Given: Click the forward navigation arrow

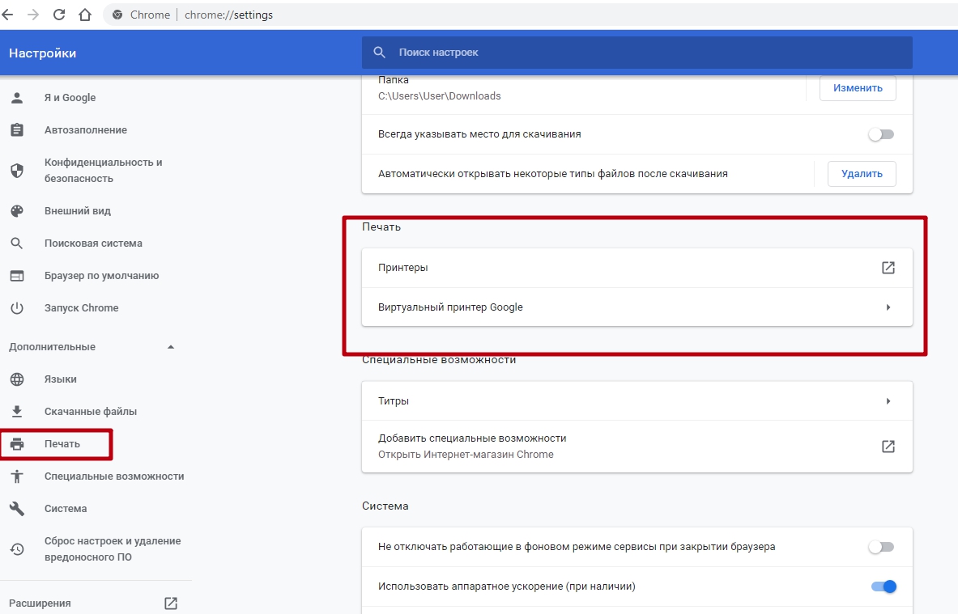Looking at the screenshot, I should 33,15.
